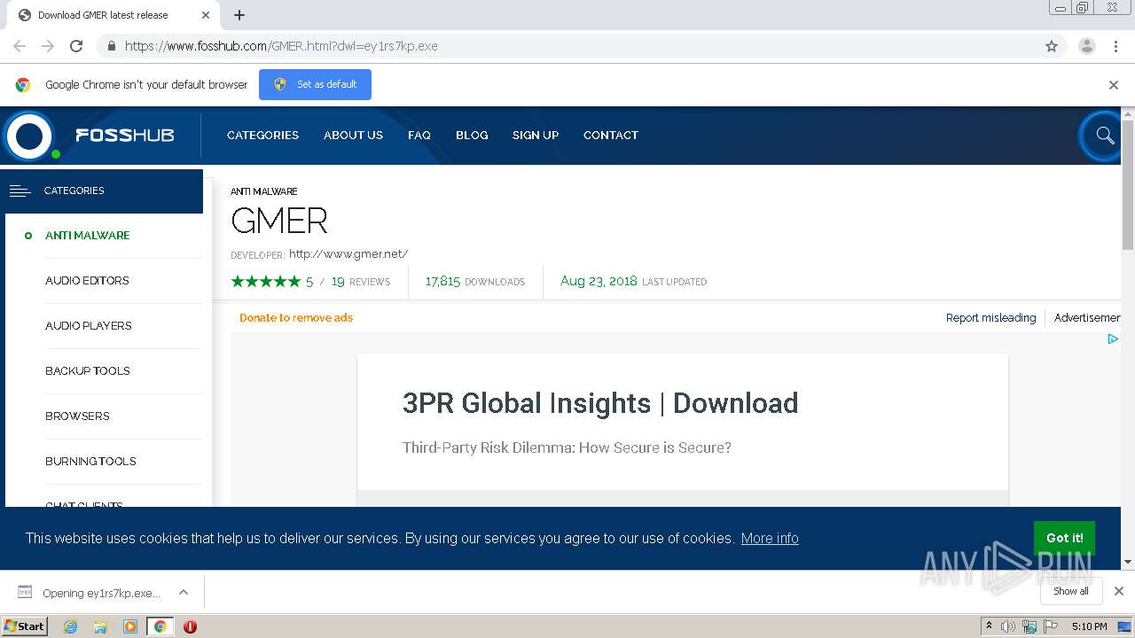
Task: Click the AdChoices triangle icon
Action: tap(1113, 338)
